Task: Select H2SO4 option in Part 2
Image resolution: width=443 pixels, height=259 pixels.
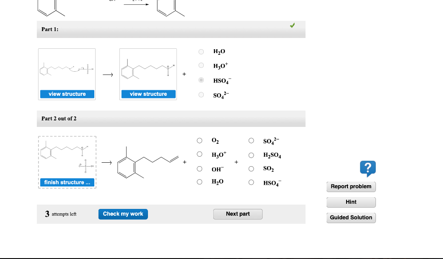Action: (251, 155)
